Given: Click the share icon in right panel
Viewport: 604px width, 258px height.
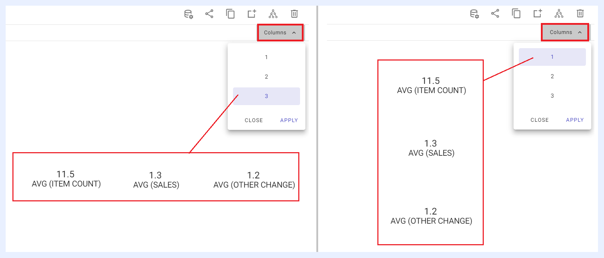Looking at the screenshot, I should 495,13.
